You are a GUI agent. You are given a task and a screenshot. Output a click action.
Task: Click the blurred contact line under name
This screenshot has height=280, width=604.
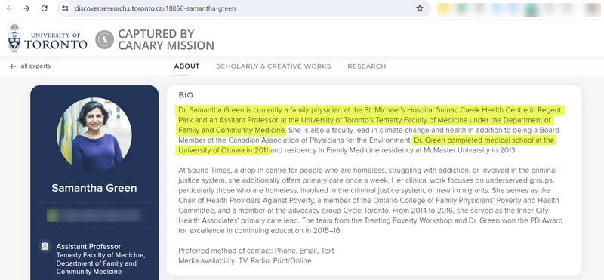pyautogui.click(x=94, y=215)
